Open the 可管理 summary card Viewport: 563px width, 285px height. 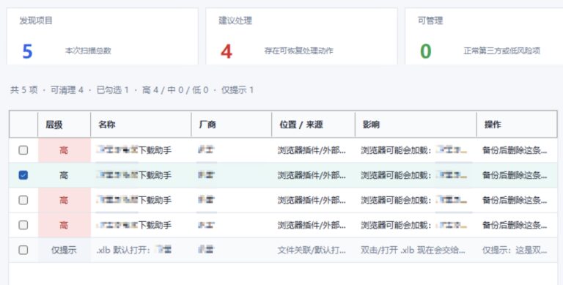(x=484, y=36)
